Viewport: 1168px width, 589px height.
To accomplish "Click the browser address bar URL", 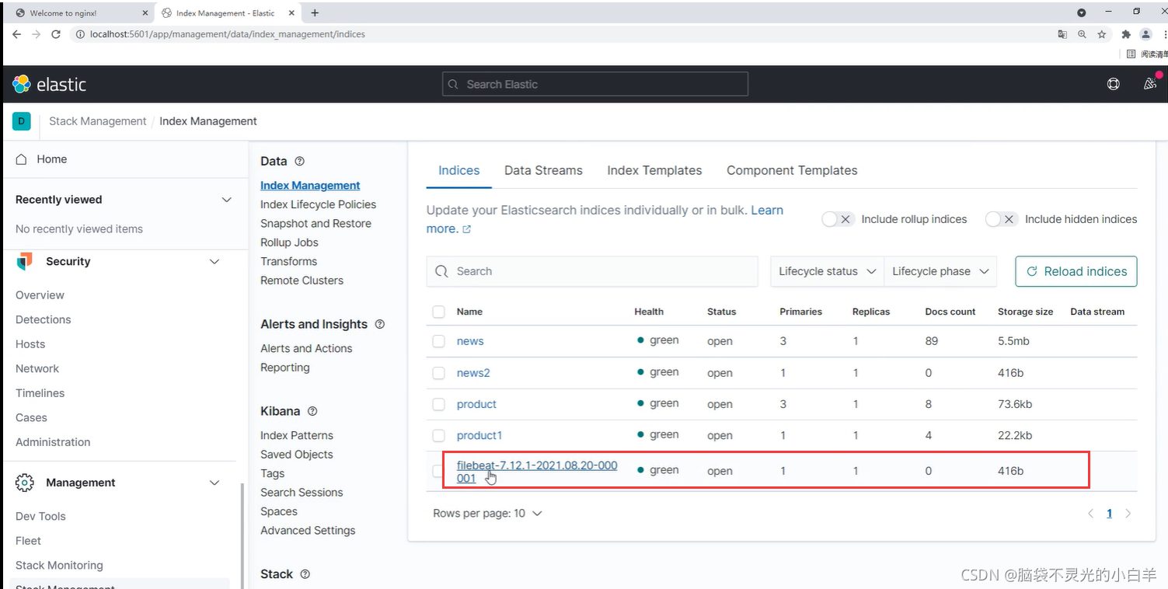I will [x=228, y=34].
